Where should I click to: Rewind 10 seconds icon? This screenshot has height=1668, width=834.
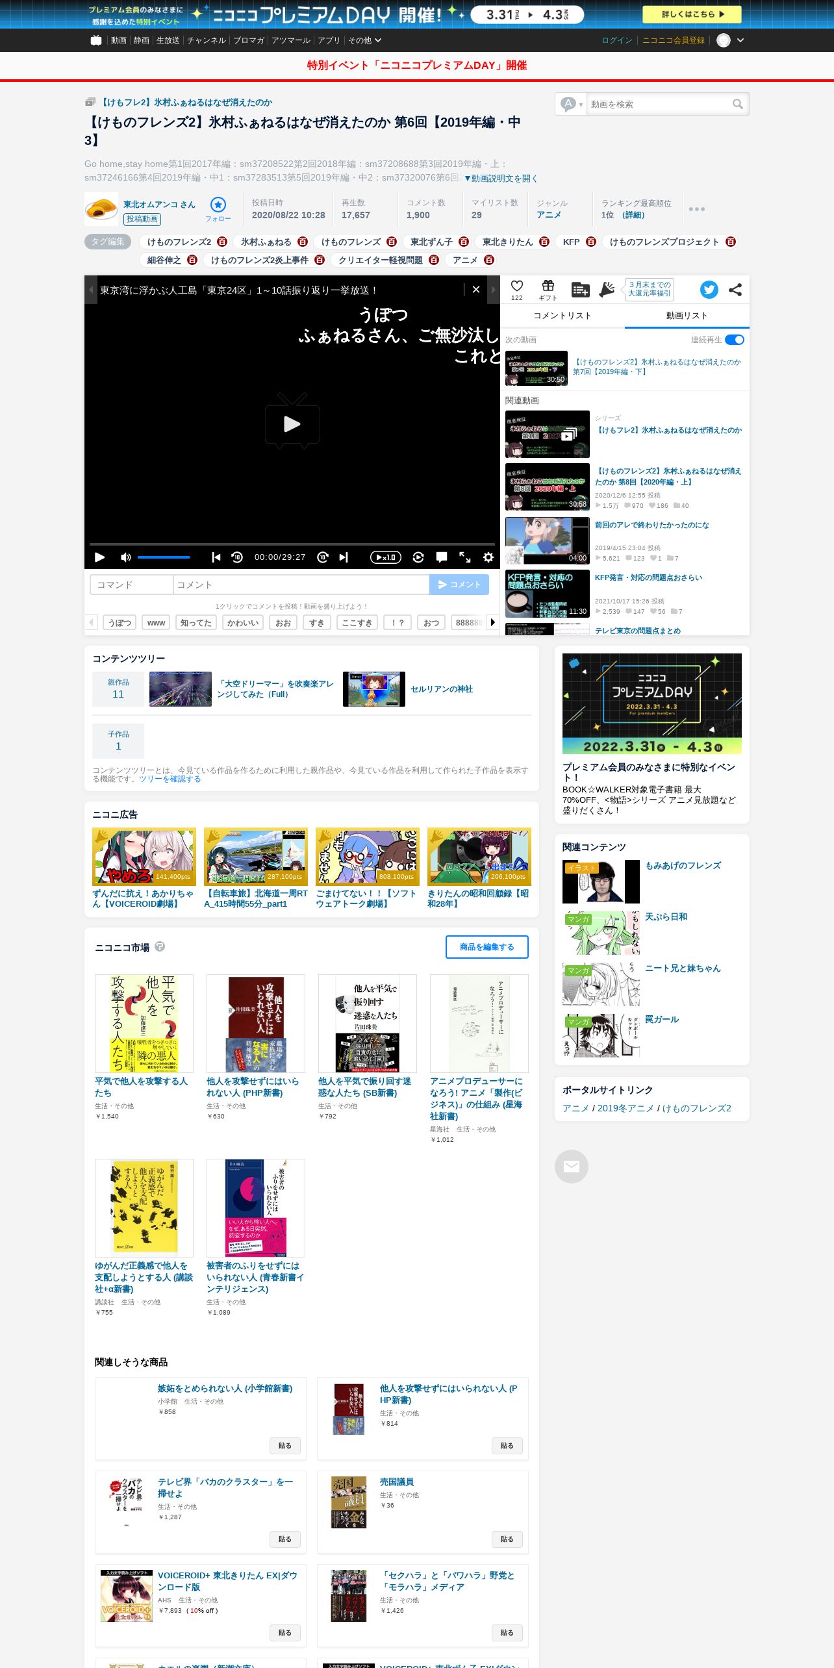[237, 557]
